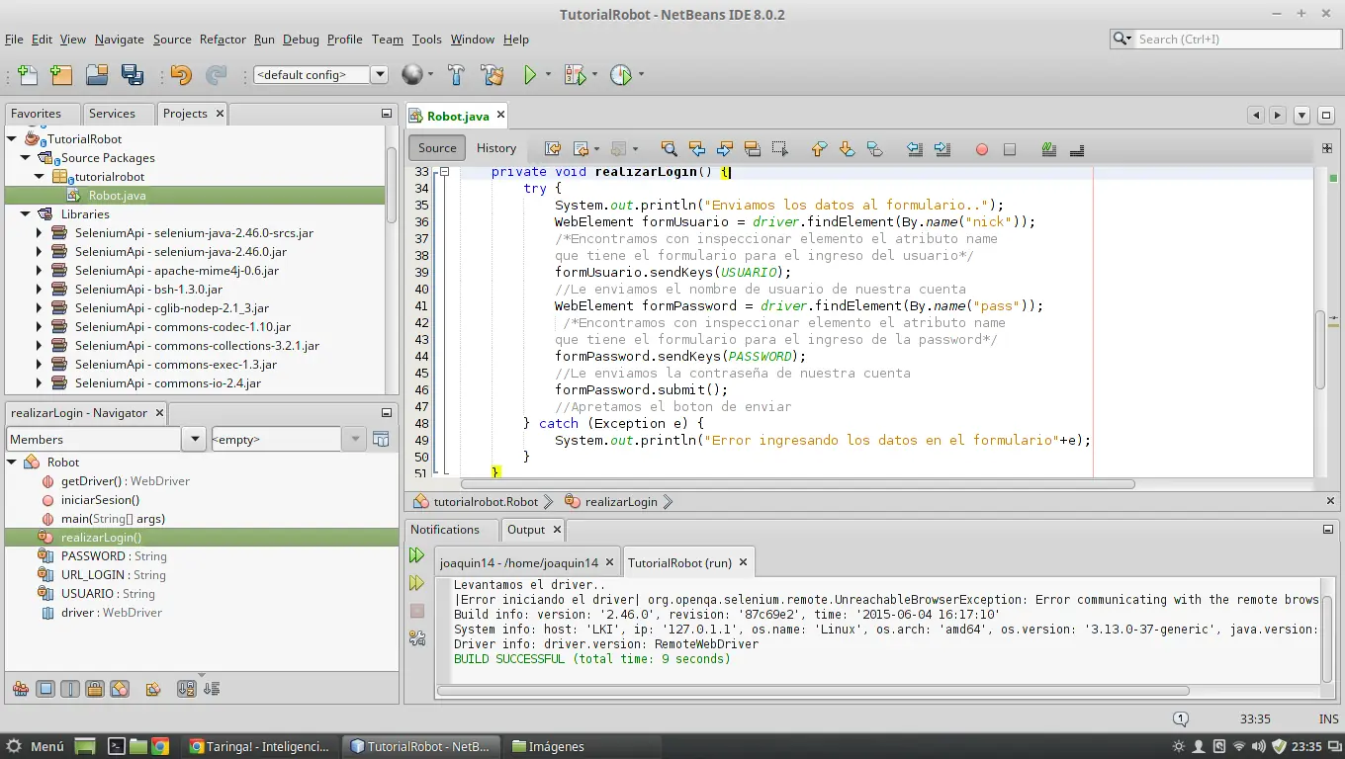This screenshot has height=759, width=1345.
Task: Toggle Show Non-Public Members lock filter
Action: [x=95, y=689]
